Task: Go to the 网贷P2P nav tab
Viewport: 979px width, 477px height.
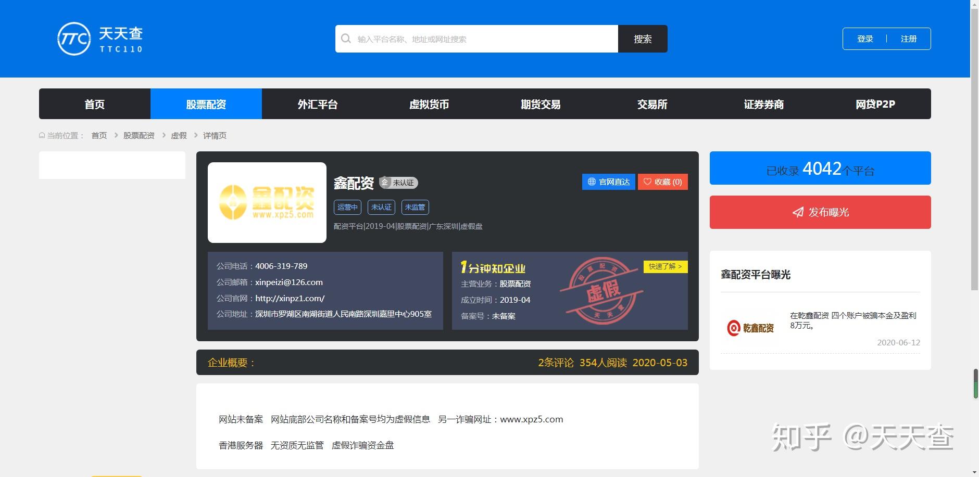Action: [875, 104]
